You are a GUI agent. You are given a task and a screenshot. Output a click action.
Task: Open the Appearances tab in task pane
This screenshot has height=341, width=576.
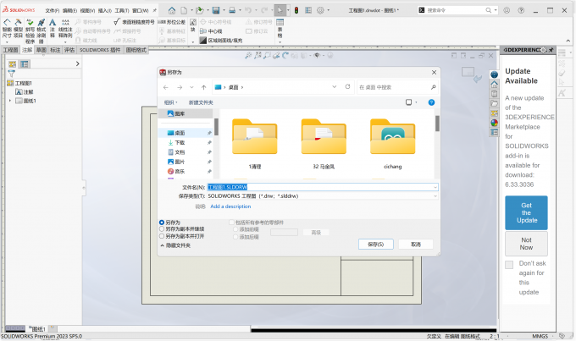pos(494,122)
